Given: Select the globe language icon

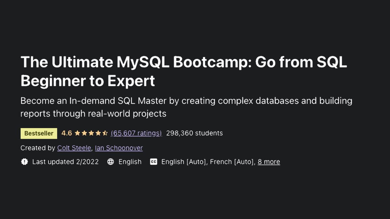Looking at the screenshot, I should coord(110,162).
